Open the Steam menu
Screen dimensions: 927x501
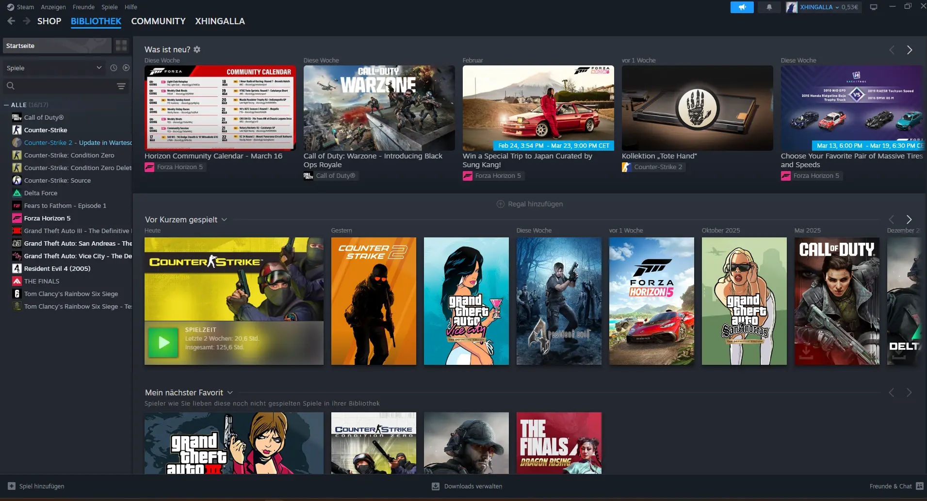pos(25,7)
